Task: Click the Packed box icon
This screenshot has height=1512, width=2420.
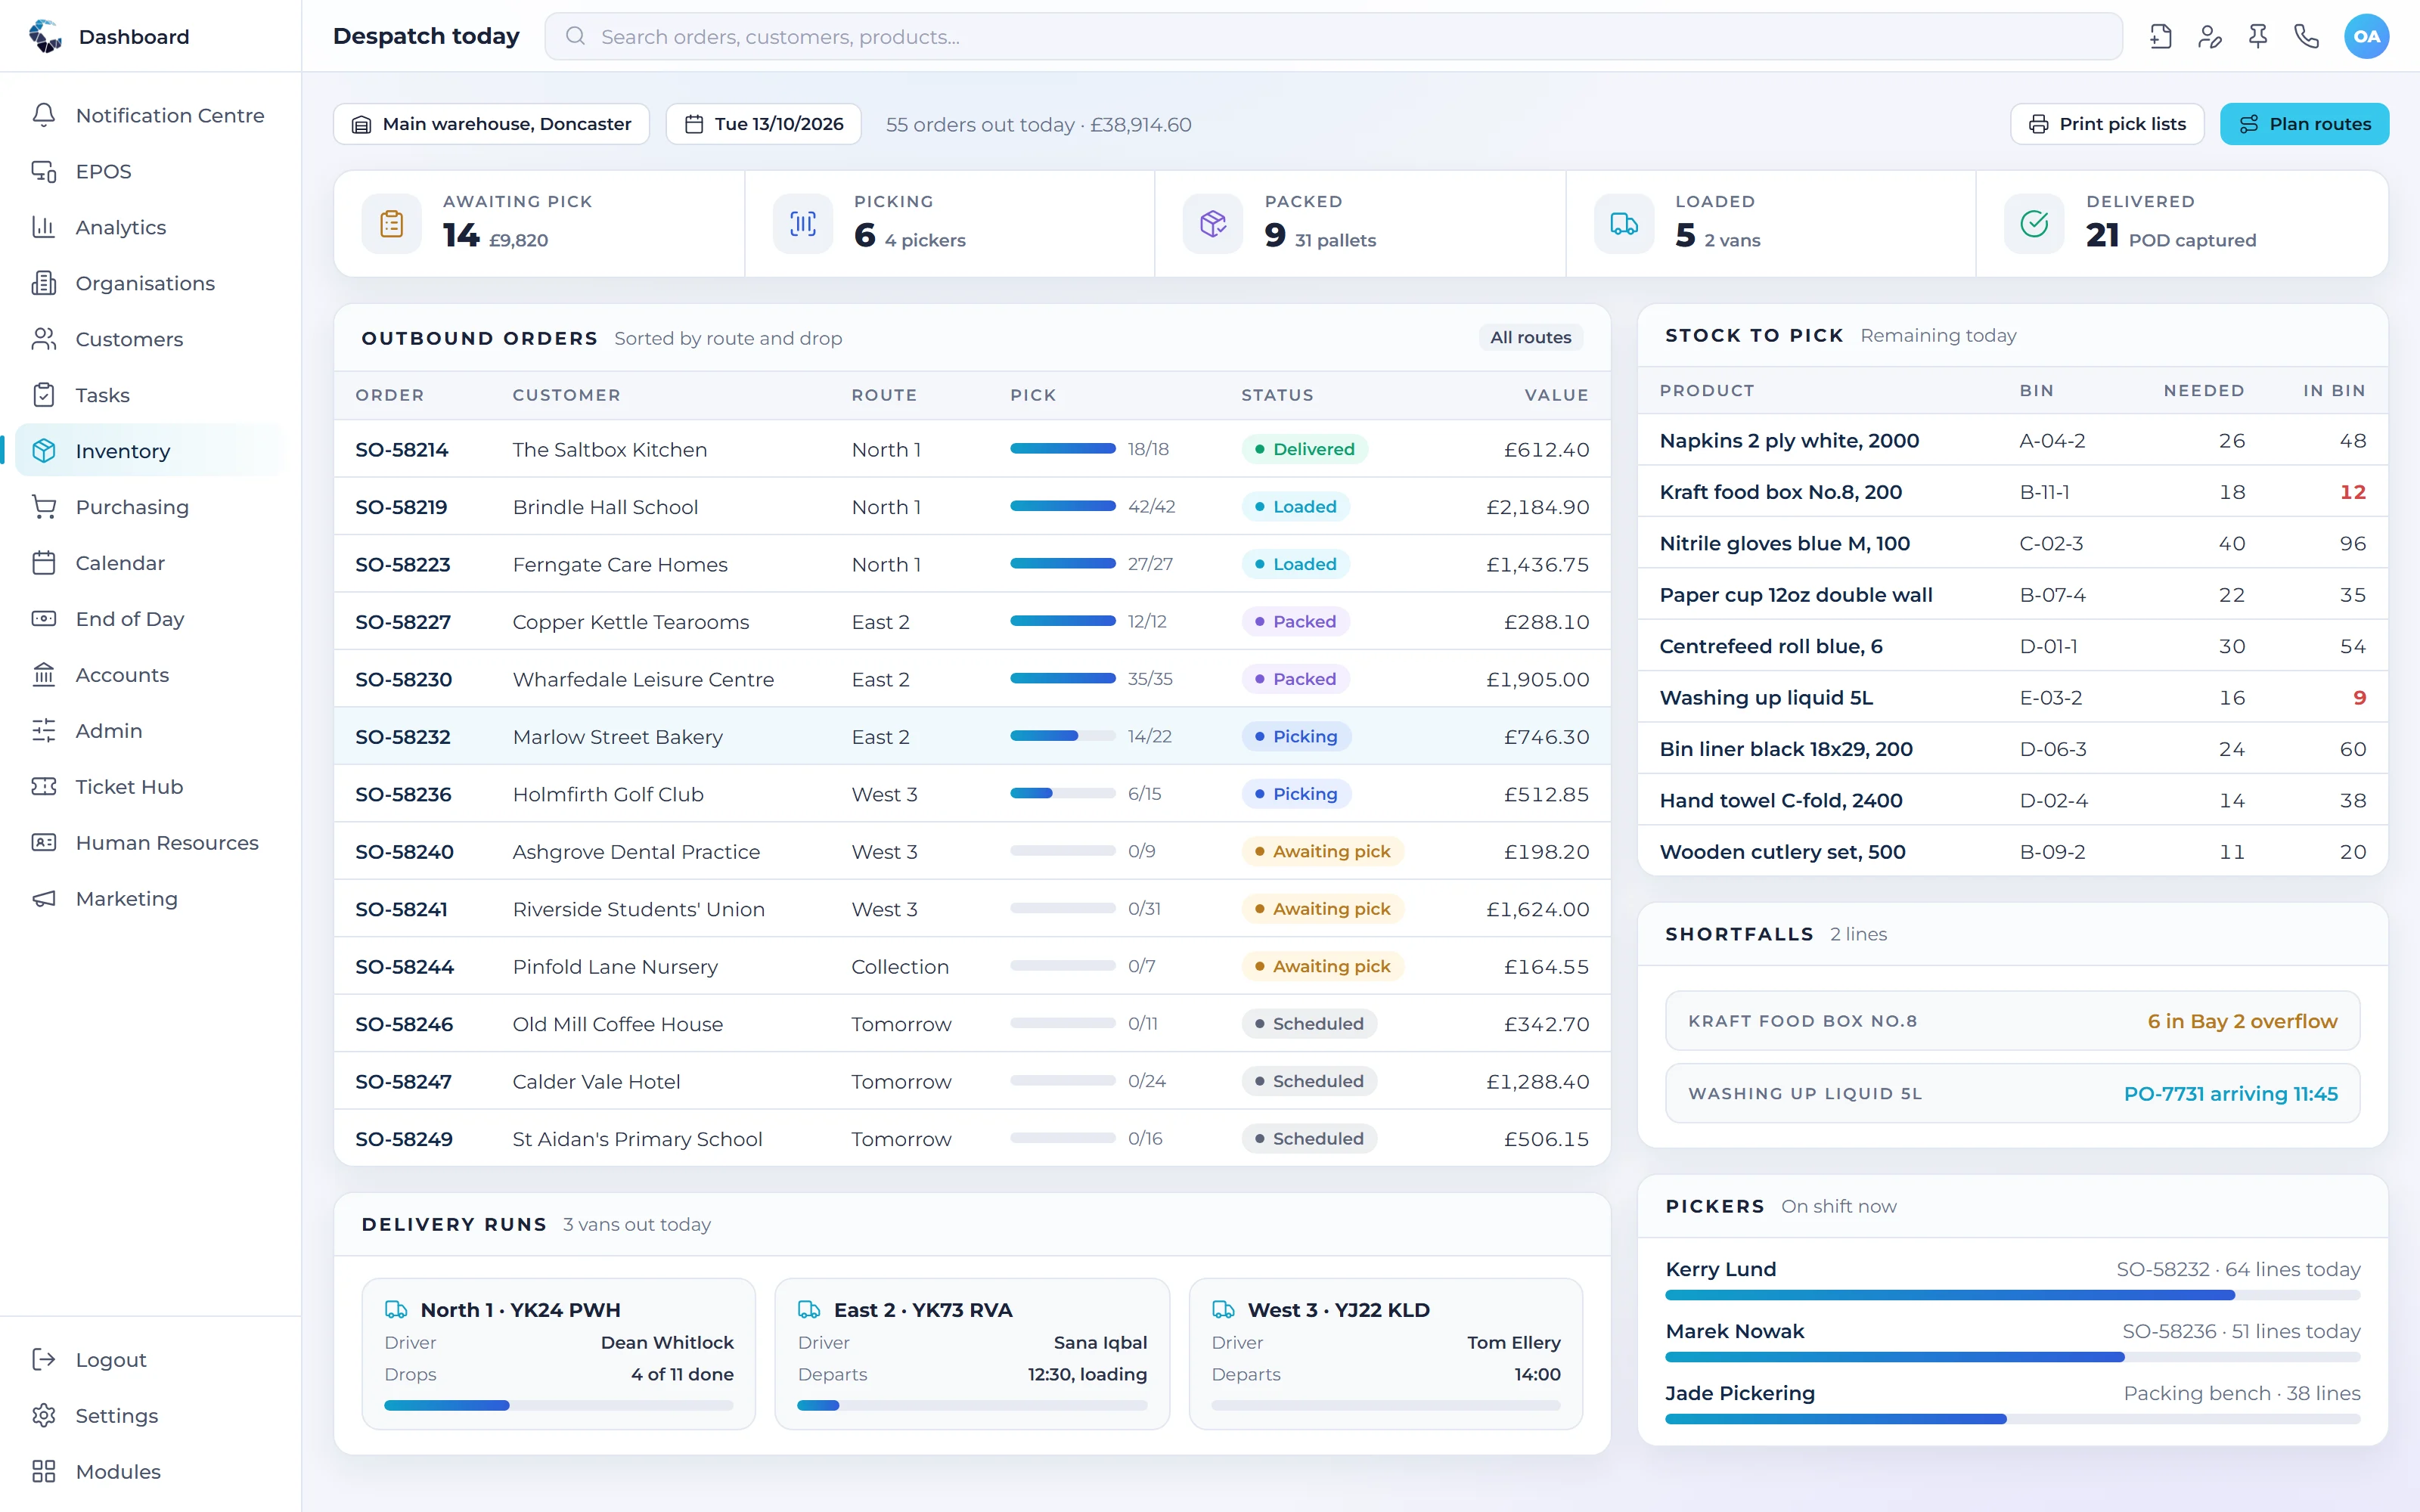Action: pyautogui.click(x=1213, y=223)
